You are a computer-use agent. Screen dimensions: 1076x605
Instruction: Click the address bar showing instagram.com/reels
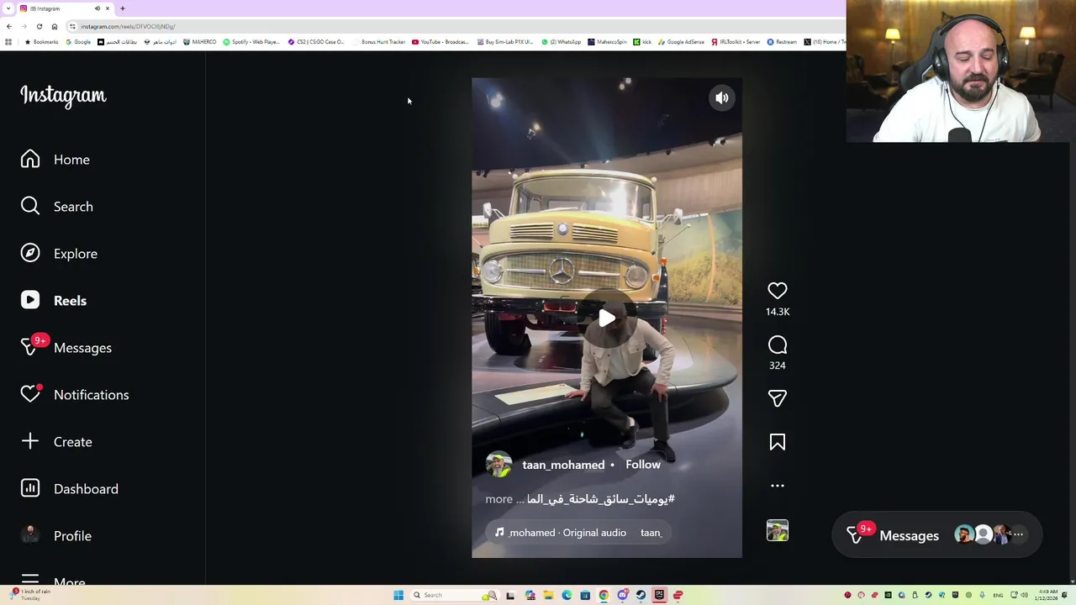[x=454, y=26]
